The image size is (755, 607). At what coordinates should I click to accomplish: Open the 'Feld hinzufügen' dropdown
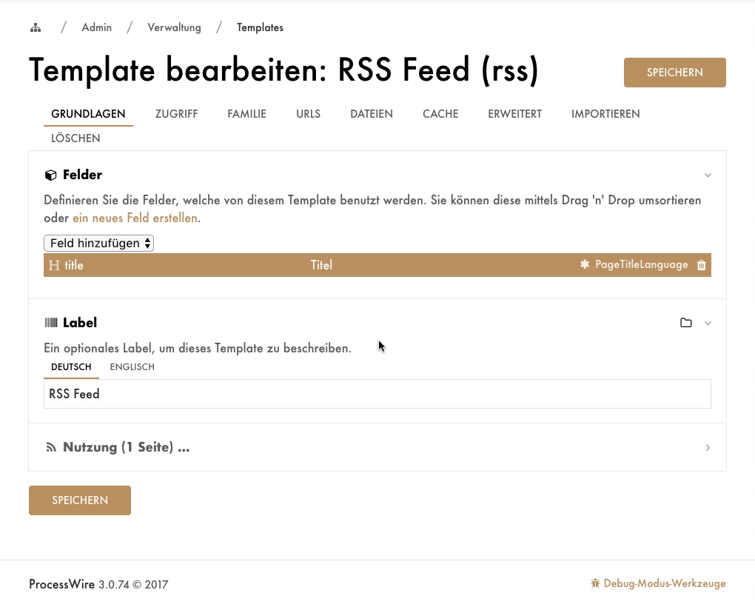(99, 243)
